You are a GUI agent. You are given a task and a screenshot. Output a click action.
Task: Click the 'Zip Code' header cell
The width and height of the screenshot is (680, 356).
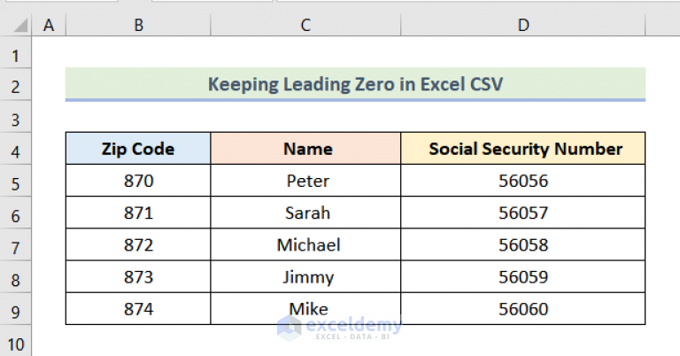[x=138, y=149]
